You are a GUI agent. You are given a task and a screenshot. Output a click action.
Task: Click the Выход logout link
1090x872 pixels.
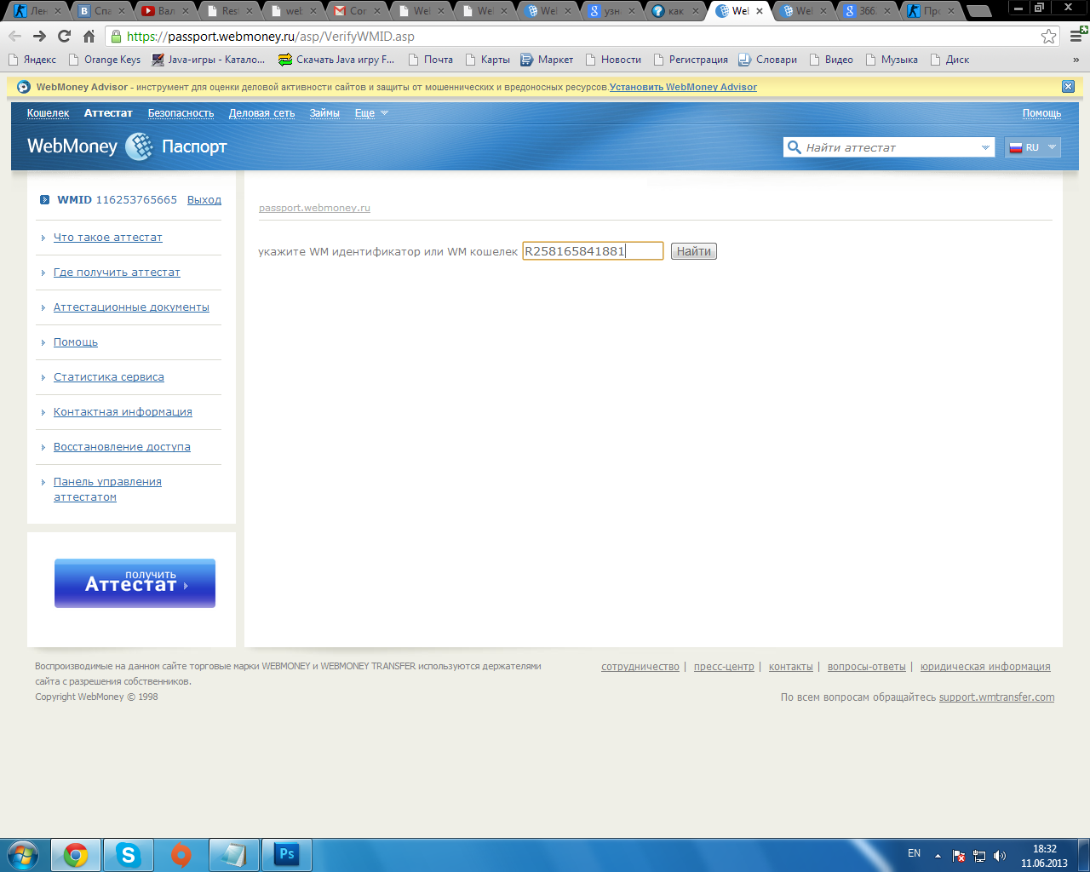tap(204, 200)
